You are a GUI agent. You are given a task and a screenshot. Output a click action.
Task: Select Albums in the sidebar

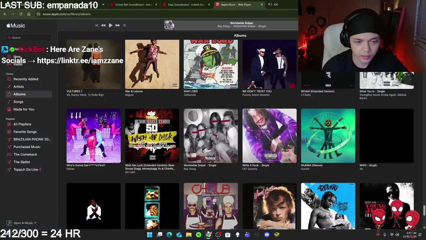29,94
